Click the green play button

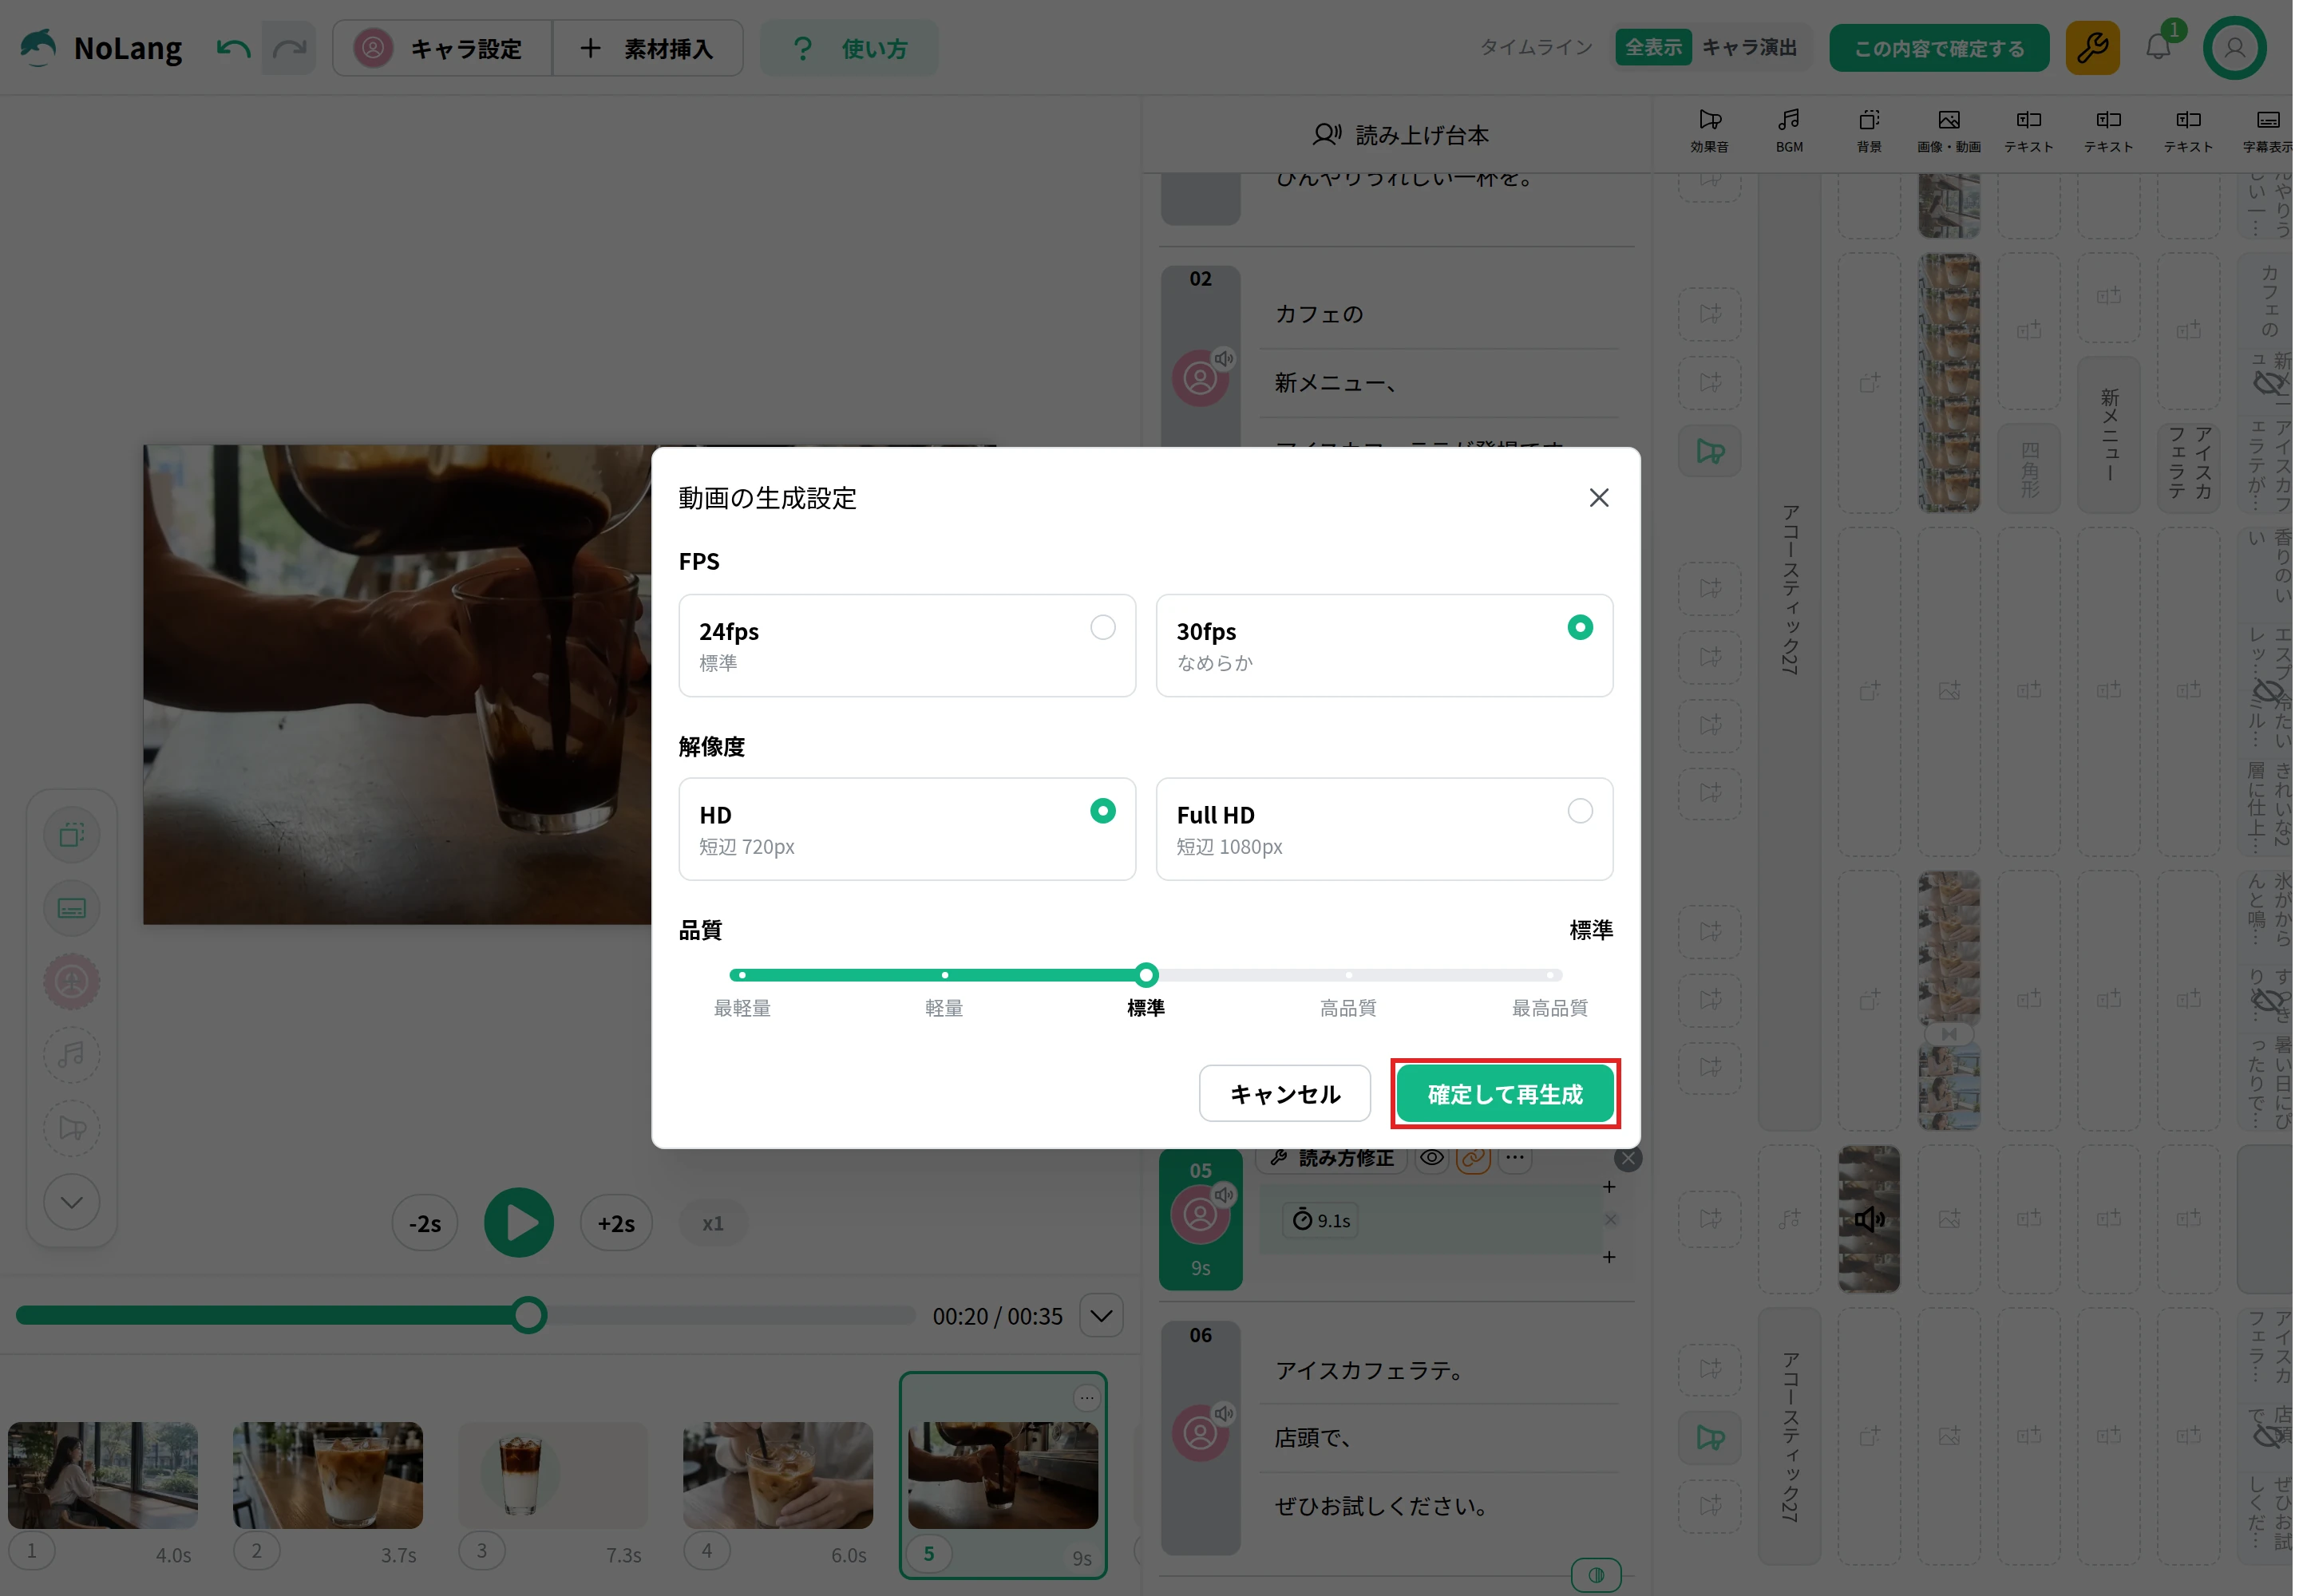(x=519, y=1223)
